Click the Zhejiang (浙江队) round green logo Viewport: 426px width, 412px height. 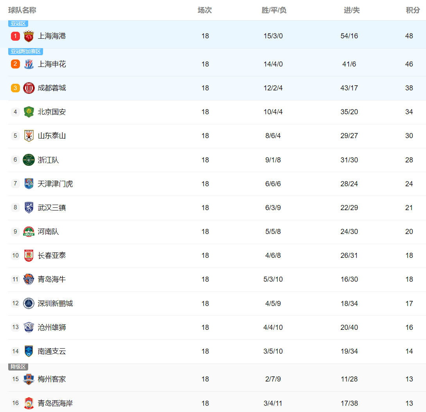point(29,160)
